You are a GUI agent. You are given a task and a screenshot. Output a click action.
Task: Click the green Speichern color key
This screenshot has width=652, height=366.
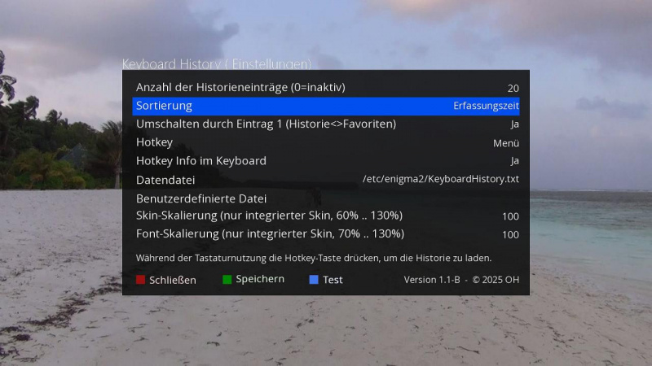(x=227, y=279)
